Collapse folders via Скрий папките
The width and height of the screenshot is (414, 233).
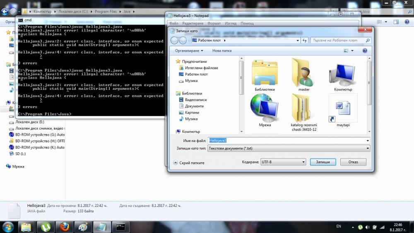tap(189, 163)
